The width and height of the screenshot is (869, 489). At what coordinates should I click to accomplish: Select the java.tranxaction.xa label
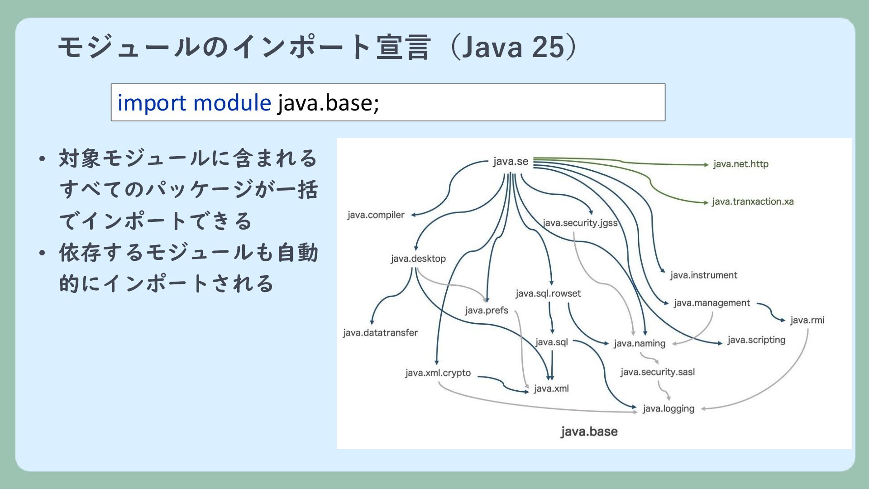tap(752, 201)
